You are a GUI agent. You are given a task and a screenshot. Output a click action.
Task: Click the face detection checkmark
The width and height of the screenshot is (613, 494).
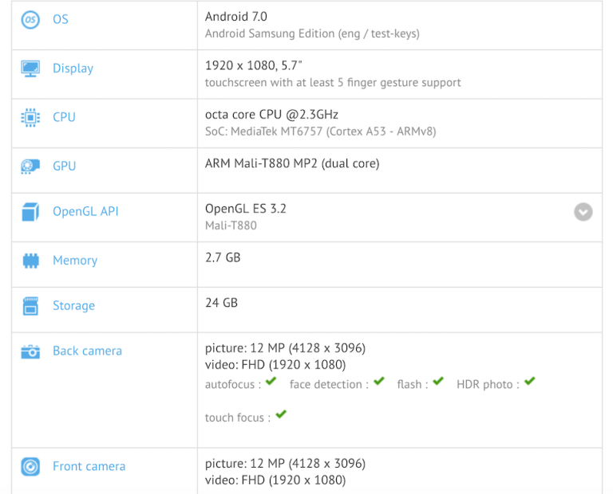pos(378,382)
